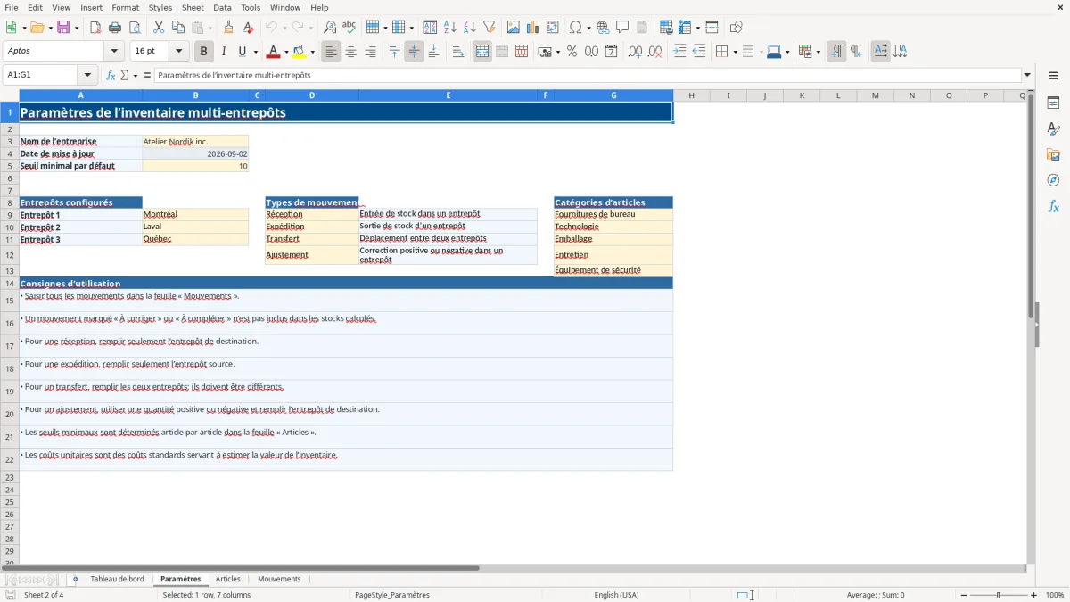Image resolution: width=1070 pixels, height=602 pixels.
Task: Click the Sort Descending icon
Action: 469,28
